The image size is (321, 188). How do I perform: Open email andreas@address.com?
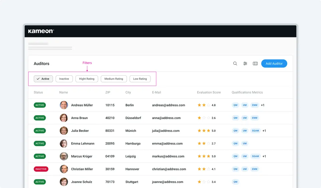pyautogui.click(x=169, y=105)
